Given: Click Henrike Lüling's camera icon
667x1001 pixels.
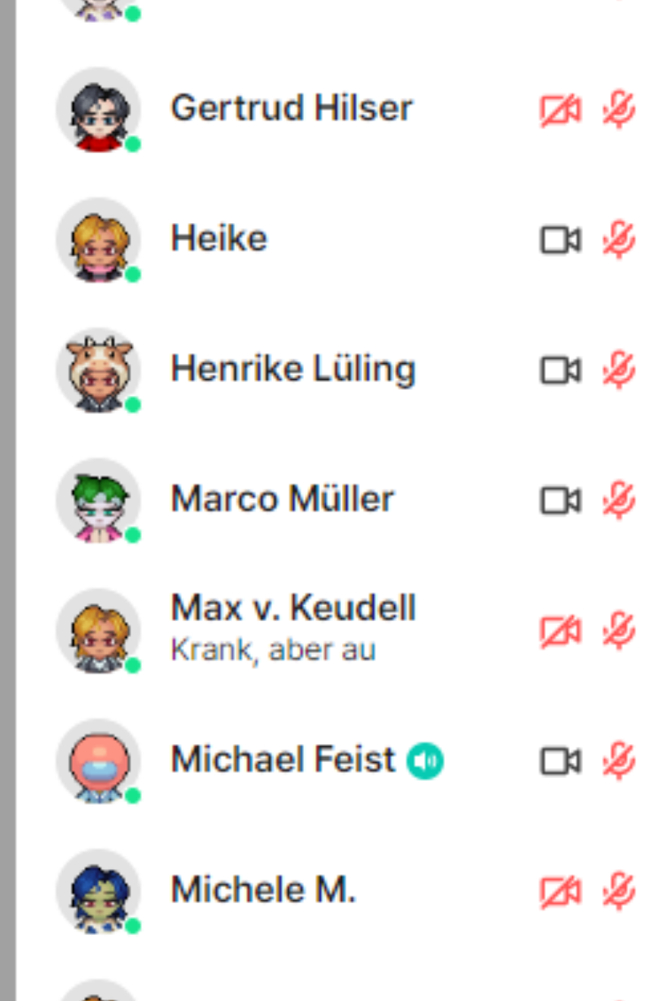Looking at the screenshot, I should [x=560, y=372].
